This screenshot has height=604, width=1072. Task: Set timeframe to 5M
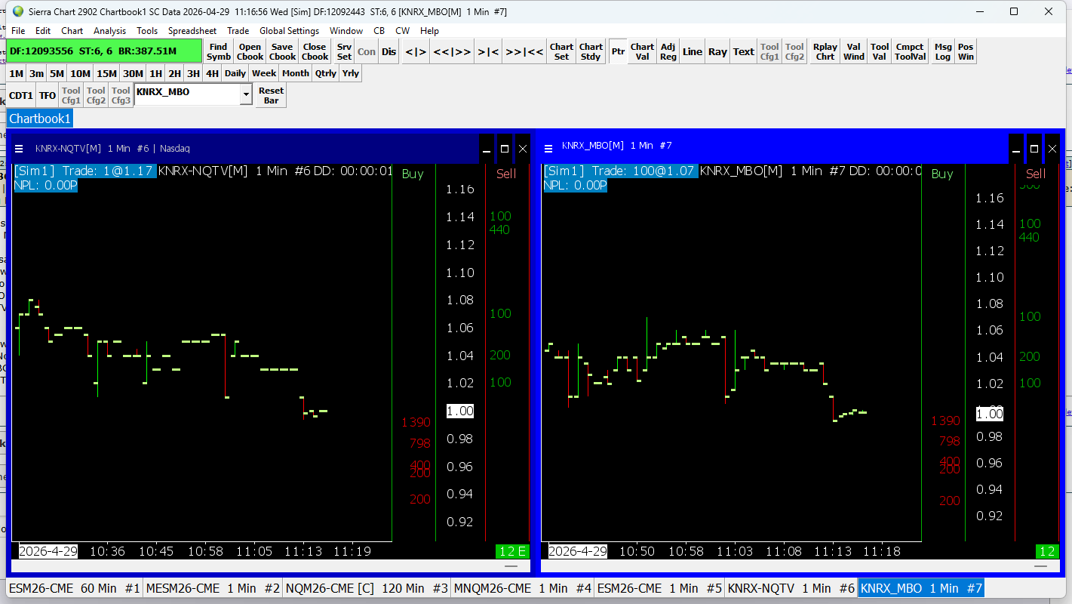click(57, 73)
